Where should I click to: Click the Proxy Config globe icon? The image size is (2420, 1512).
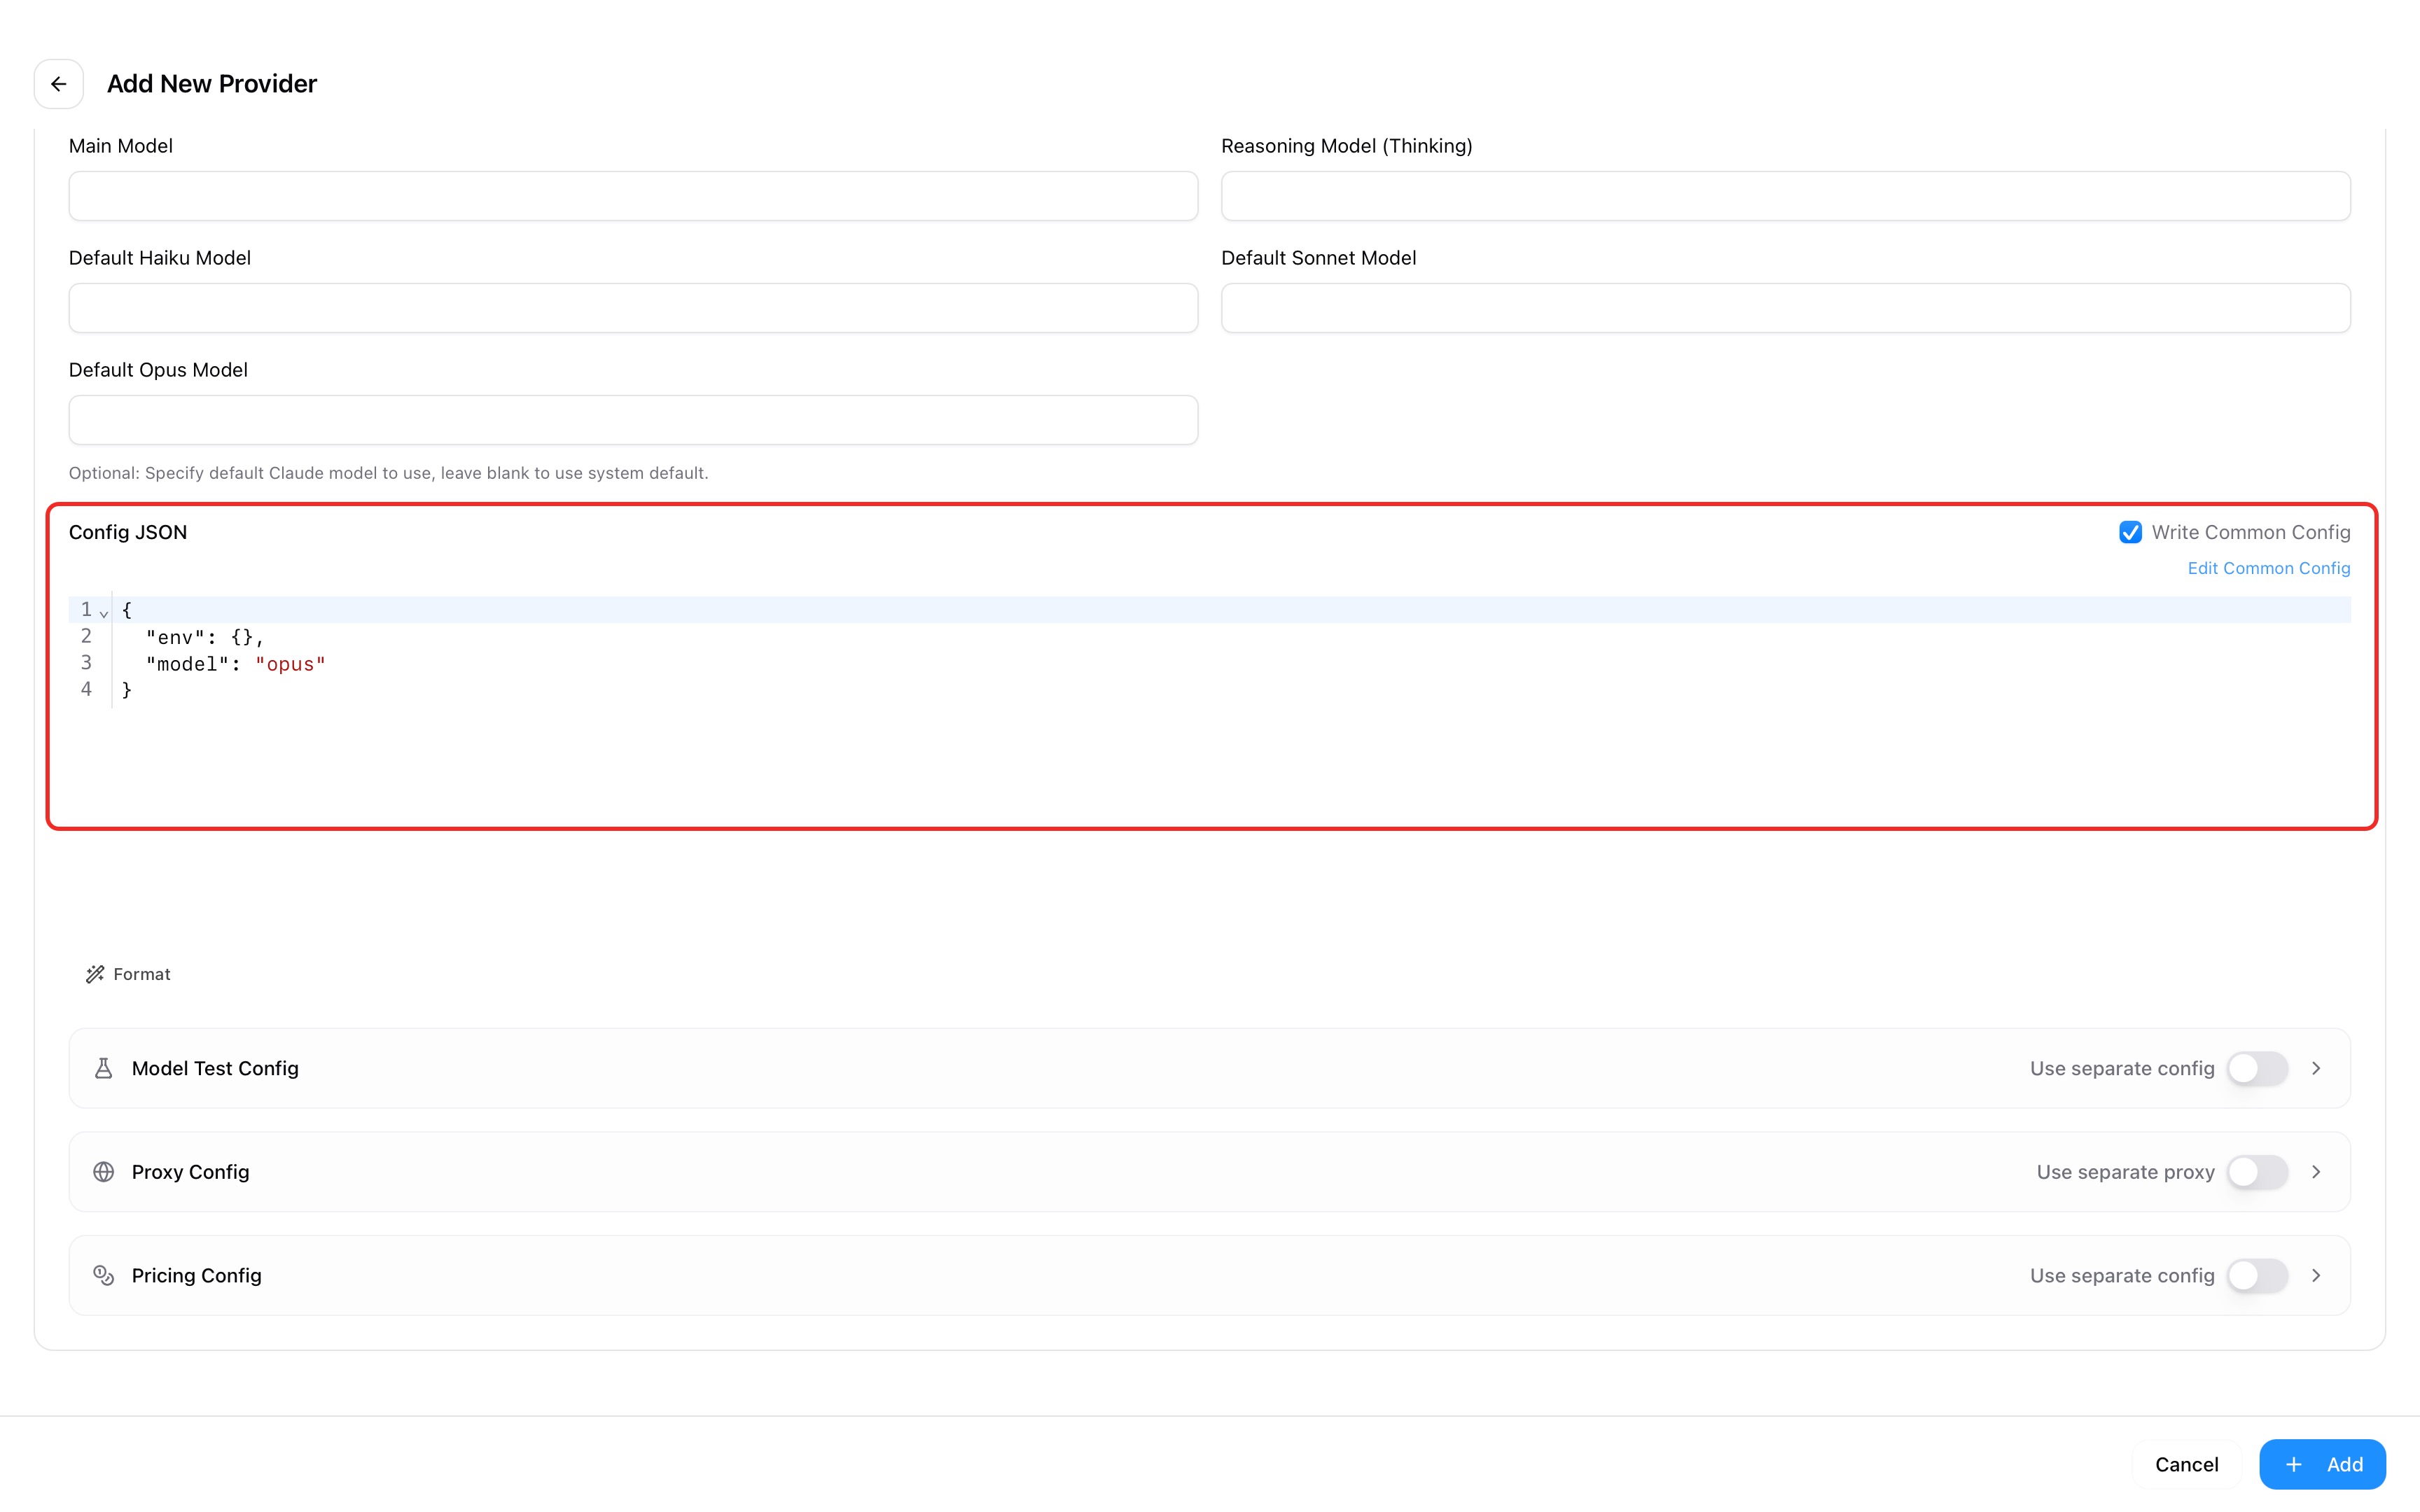pyautogui.click(x=103, y=1172)
